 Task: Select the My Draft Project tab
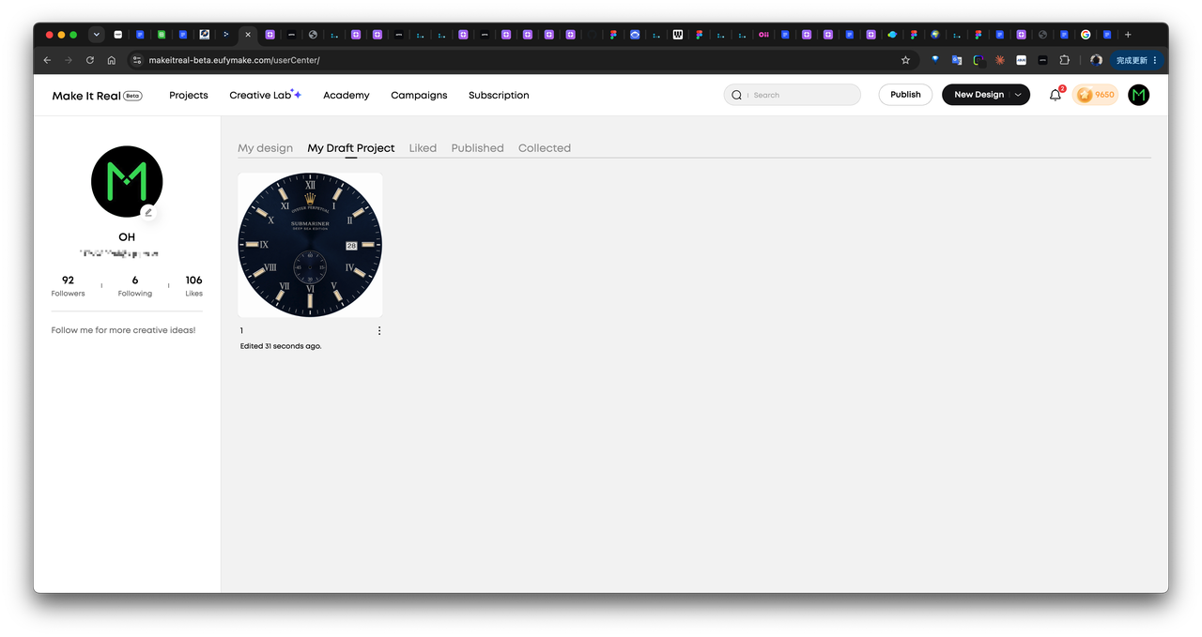click(x=351, y=148)
